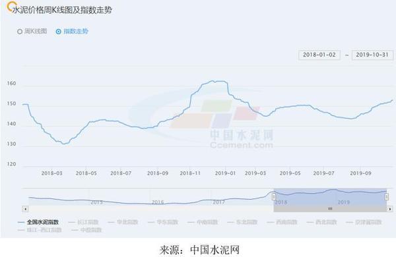Select the 周K线图 radio option
The image size is (396, 257).
(32, 31)
